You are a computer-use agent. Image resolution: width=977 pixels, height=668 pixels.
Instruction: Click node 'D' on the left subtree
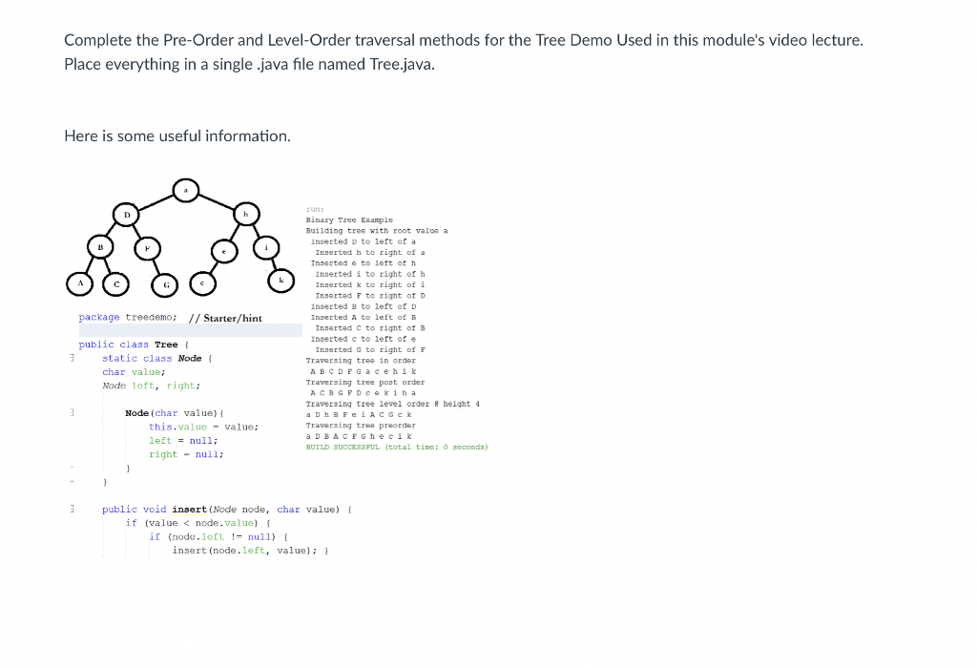[126, 215]
